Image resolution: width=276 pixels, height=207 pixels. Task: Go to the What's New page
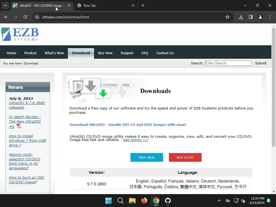click(x=54, y=53)
